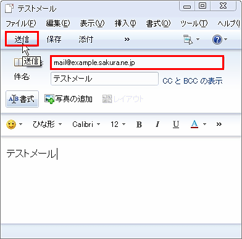Open the dropdown arrow beside message options icon
The image size is (242, 239).
click(198, 39)
